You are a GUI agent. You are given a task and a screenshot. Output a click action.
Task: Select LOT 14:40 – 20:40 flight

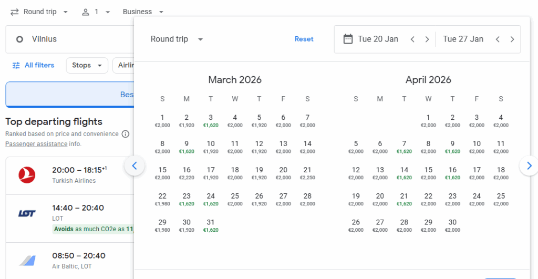[70, 219]
